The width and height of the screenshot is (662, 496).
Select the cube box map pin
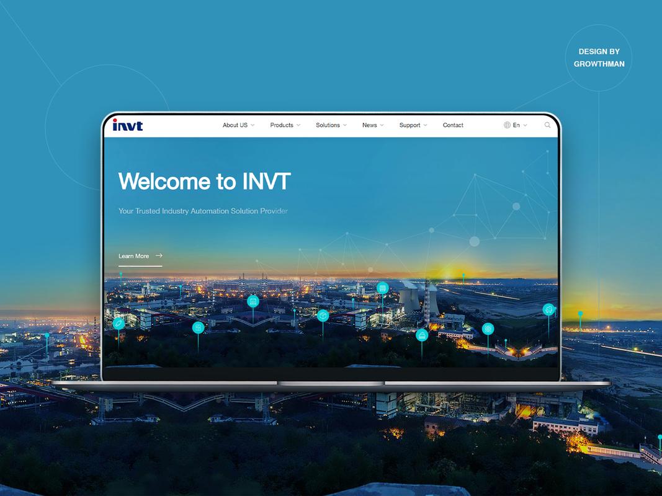[x=323, y=316]
